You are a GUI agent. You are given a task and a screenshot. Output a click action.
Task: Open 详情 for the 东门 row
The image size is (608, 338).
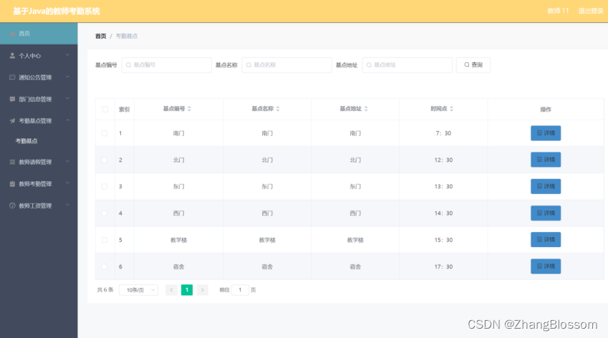[546, 186]
